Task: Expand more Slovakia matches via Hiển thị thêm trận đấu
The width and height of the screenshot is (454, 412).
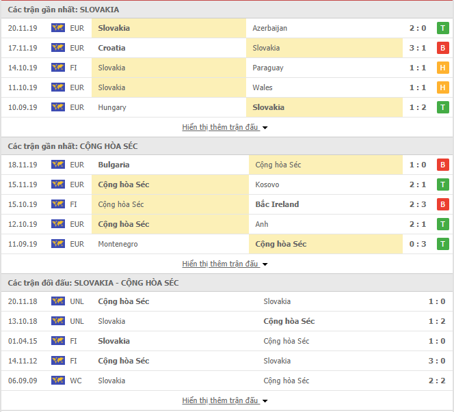Action: [x=225, y=127]
